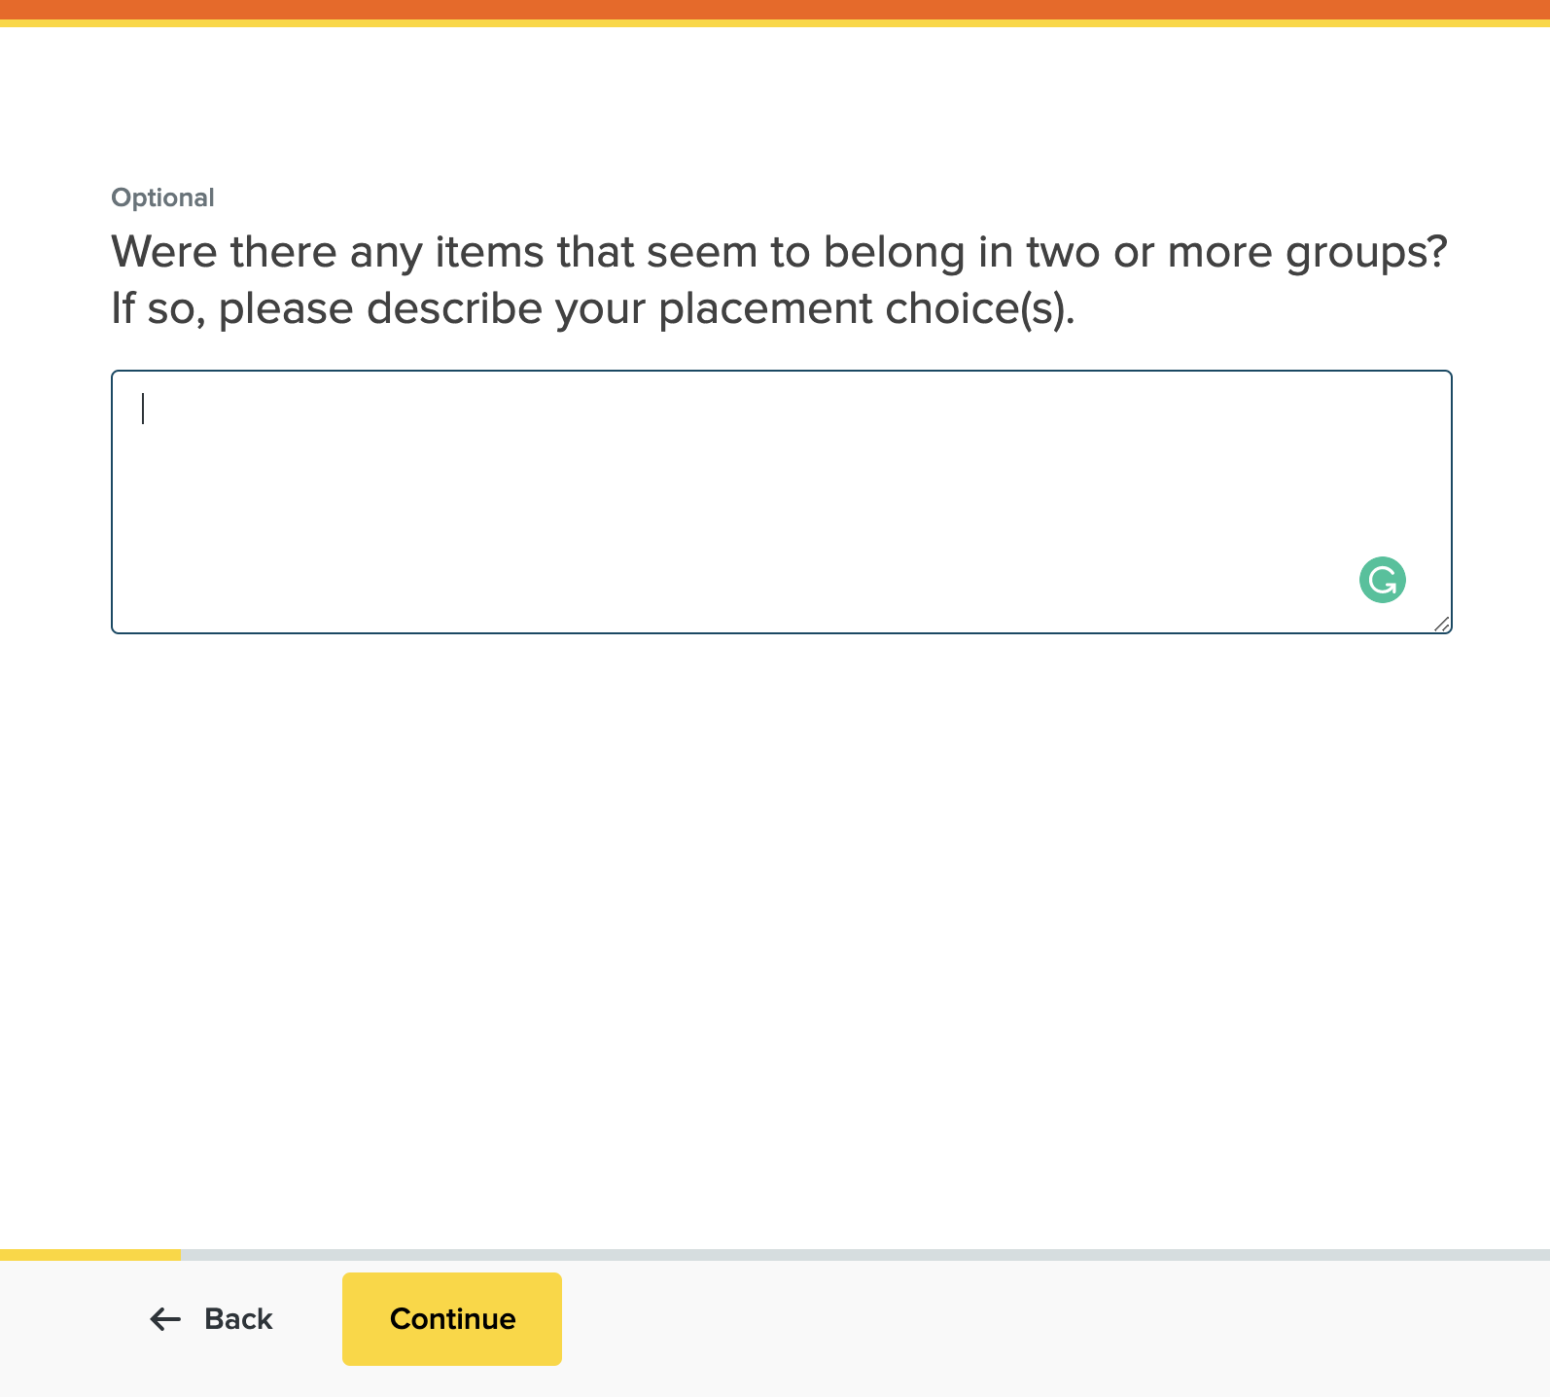Click the yellow filled portion of the progress bar
Viewport: 1550px width, 1397px height.
pyautogui.click(x=89, y=1255)
